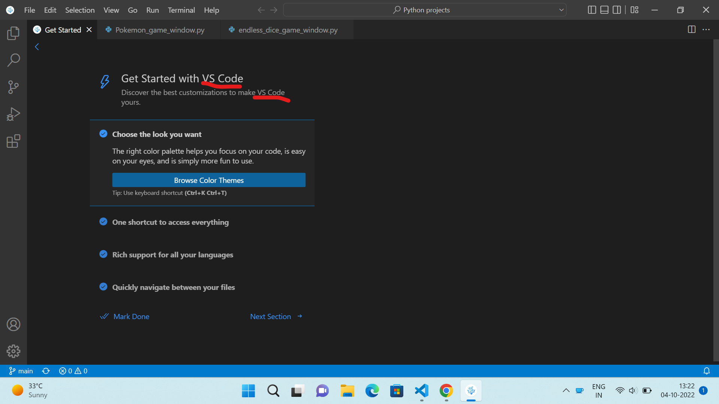Open Run and Debug view

[13, 114]
